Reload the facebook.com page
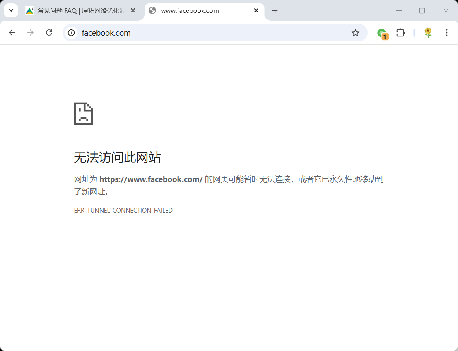This screenshot has height=351, width=458. (x=49, y=33)
